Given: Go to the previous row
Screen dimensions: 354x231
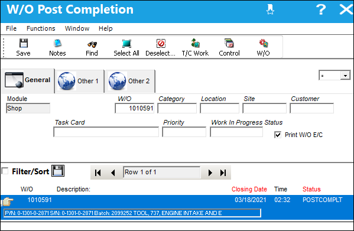Looking at the screenshot, I should 113,173.
